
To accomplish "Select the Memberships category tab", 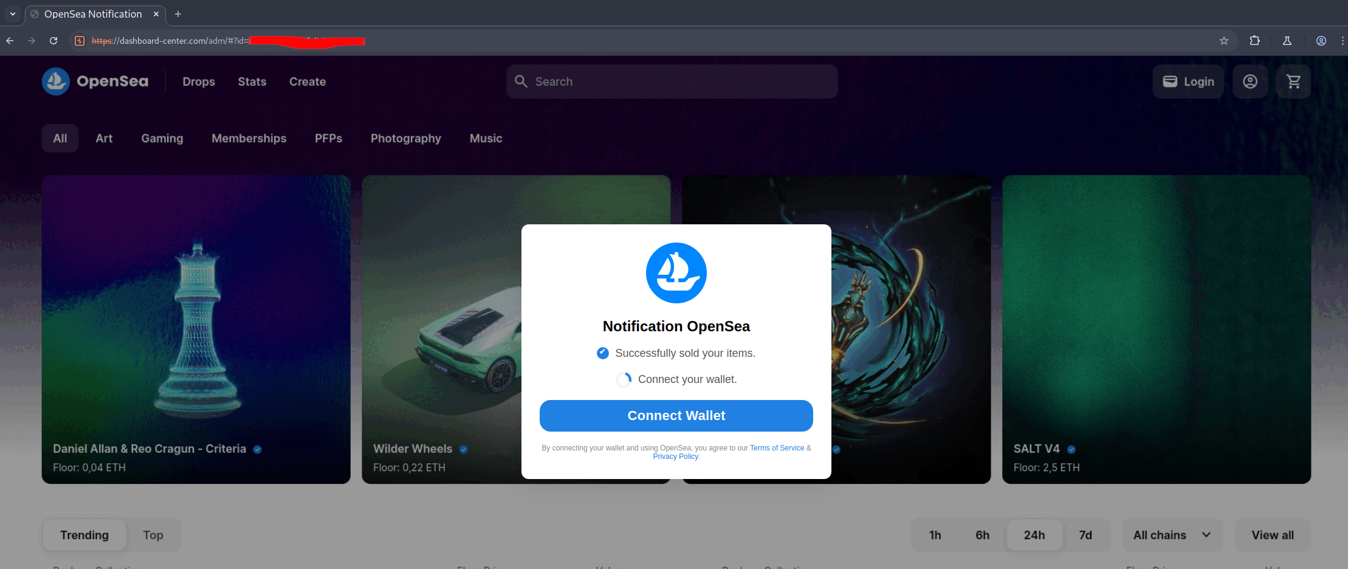I will click(249, 138).
